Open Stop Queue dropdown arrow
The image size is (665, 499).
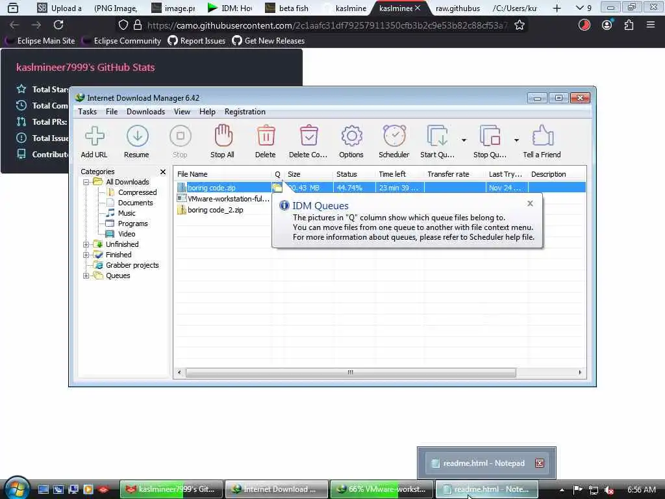pyautogui.click(x=516, y=140)
